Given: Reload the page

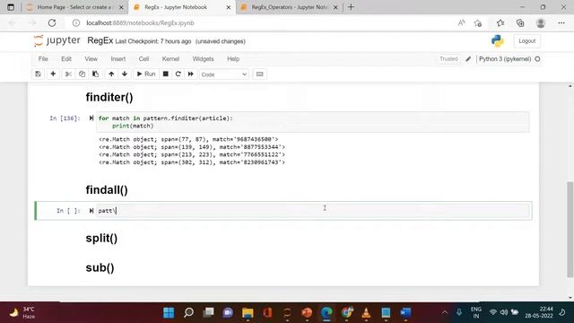Looking at the screenshot, I should click(52, 22).
